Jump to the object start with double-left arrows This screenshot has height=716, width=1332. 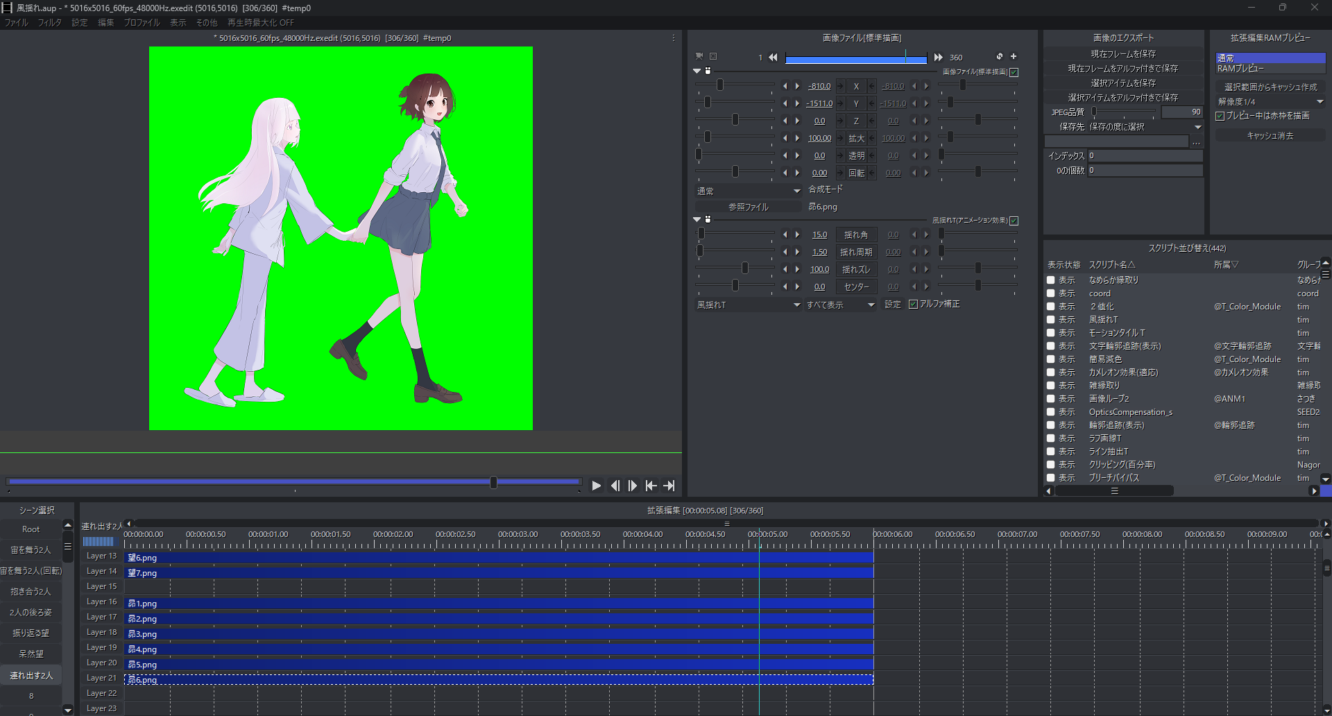pyautogui.click(x=773, y=57)
